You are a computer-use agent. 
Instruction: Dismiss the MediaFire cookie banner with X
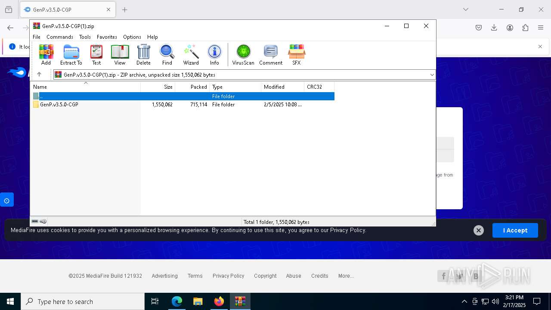click(479, 230)
